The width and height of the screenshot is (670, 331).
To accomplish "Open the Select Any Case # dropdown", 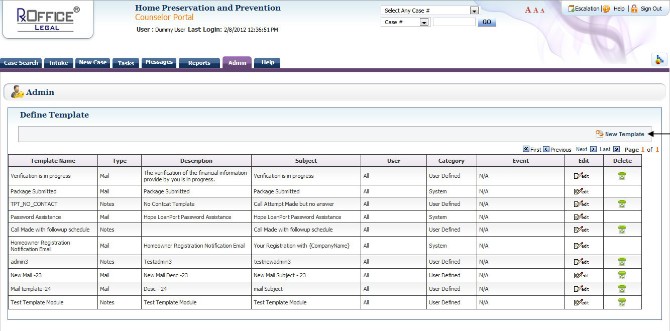I will point(431,11).
